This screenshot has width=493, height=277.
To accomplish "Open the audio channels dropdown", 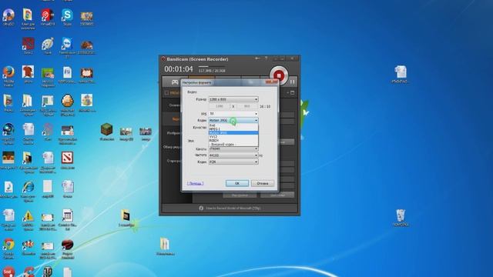I will click(233, 149).
